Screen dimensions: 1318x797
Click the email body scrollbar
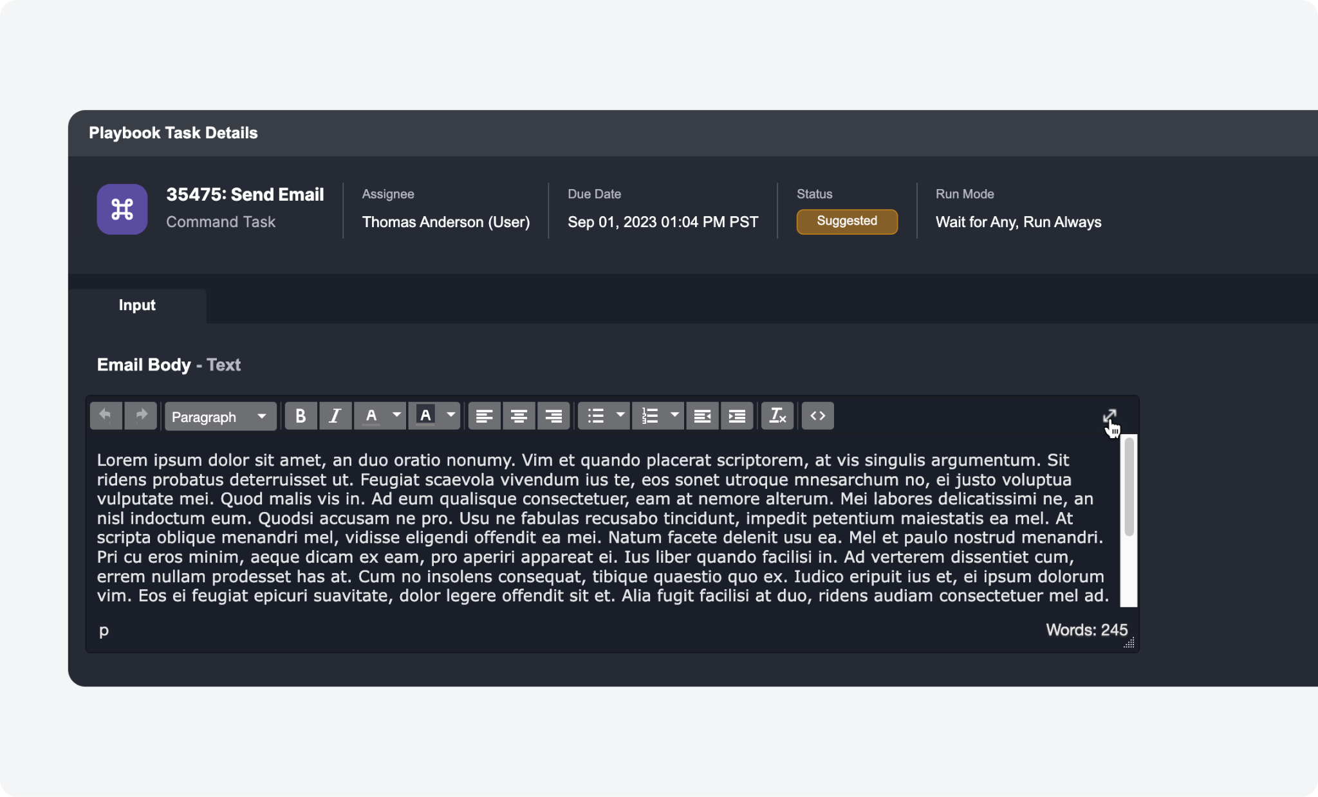click(x=1129, y=487)
